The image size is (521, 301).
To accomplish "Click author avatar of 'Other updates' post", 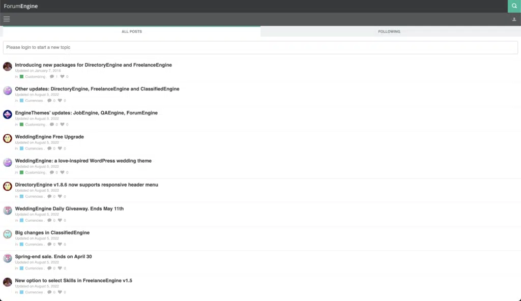I will [x=7, y=91].
